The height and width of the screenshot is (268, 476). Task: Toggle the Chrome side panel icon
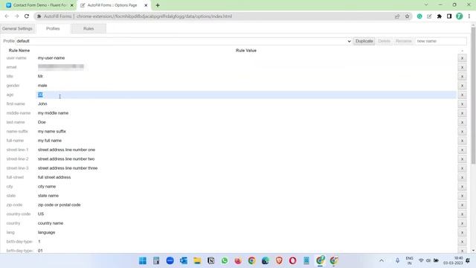point(449,16)
